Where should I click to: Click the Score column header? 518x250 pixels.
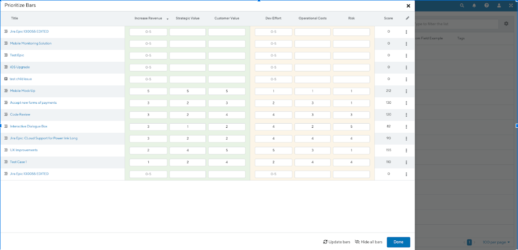(388, 18)
